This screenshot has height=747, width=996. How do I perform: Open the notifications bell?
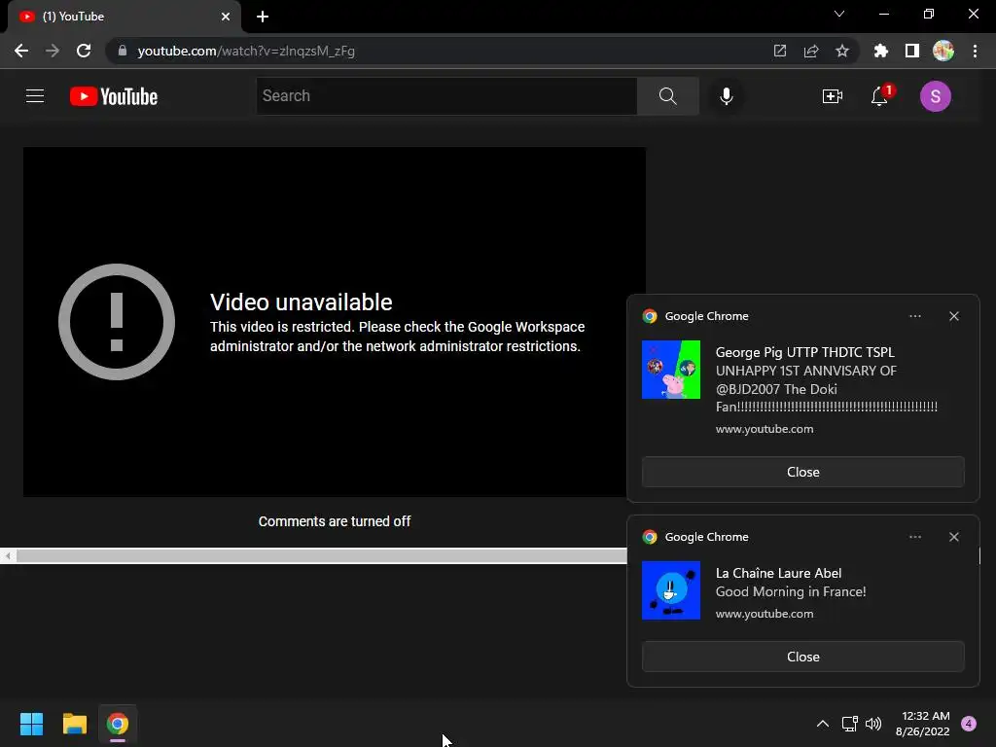pos(879,96)
